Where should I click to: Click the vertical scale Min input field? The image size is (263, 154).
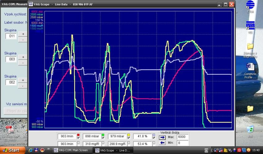pos(183,143)
